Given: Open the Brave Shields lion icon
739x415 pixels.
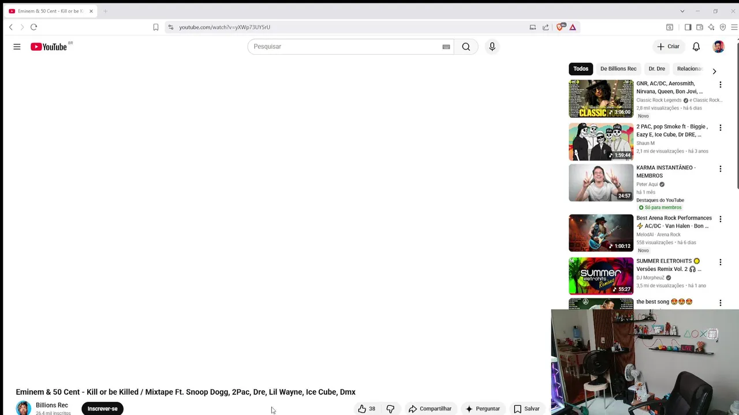Looking at the screenshot, I should point(560,27).
